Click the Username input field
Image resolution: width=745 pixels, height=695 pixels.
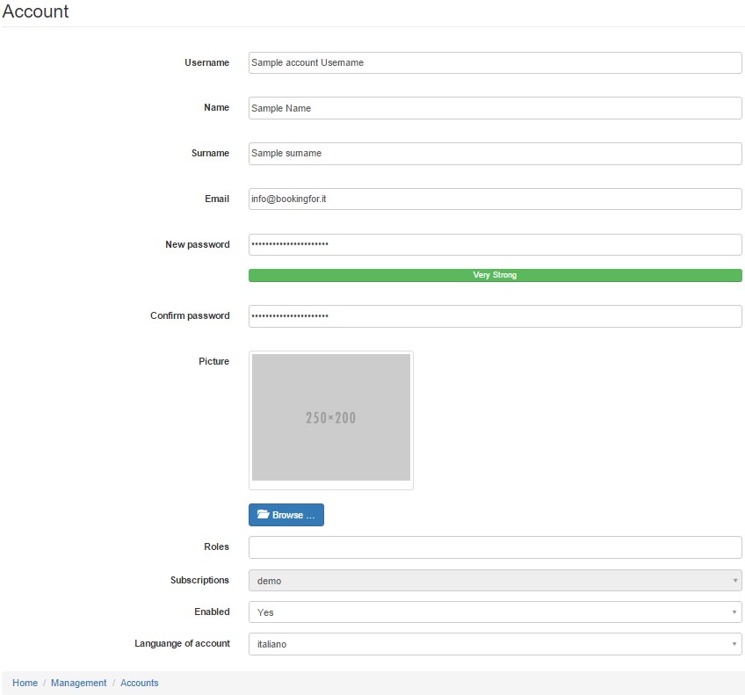pyautogui.click(x=495, y=62)
